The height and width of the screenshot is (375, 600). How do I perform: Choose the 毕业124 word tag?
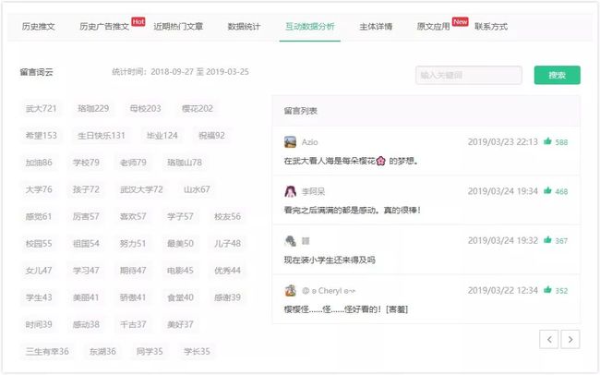pos(162,135)
